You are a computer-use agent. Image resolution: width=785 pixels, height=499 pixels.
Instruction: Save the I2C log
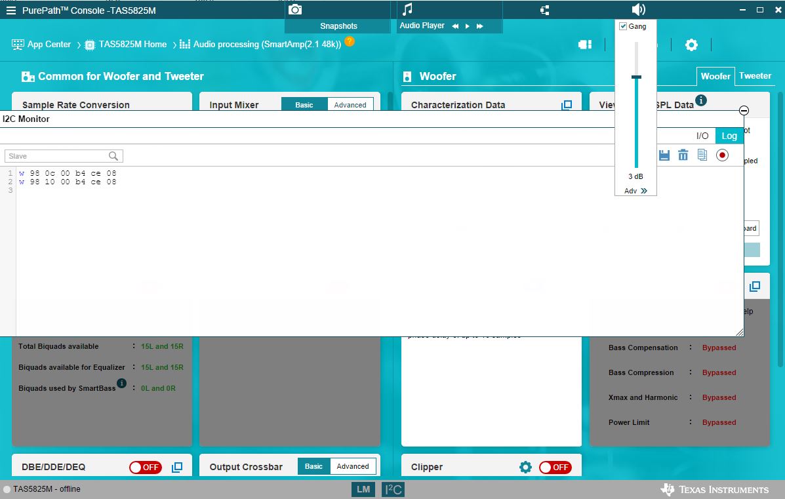[664, 155]
